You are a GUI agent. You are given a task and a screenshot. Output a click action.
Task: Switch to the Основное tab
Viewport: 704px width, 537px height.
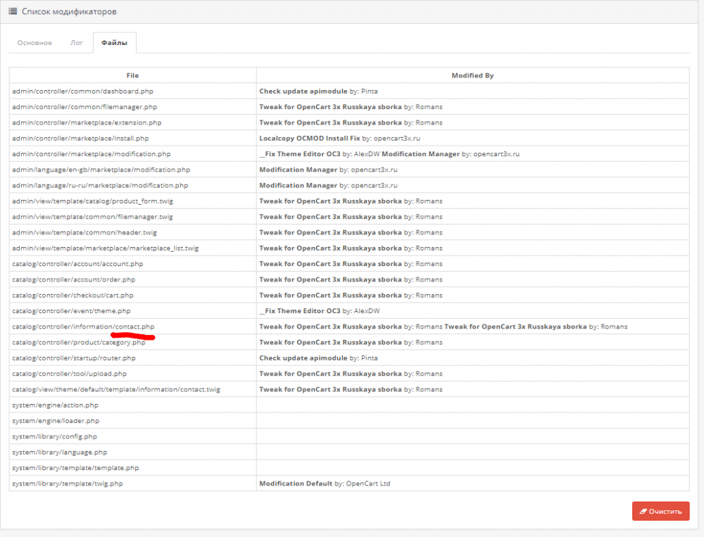[34, 43]
